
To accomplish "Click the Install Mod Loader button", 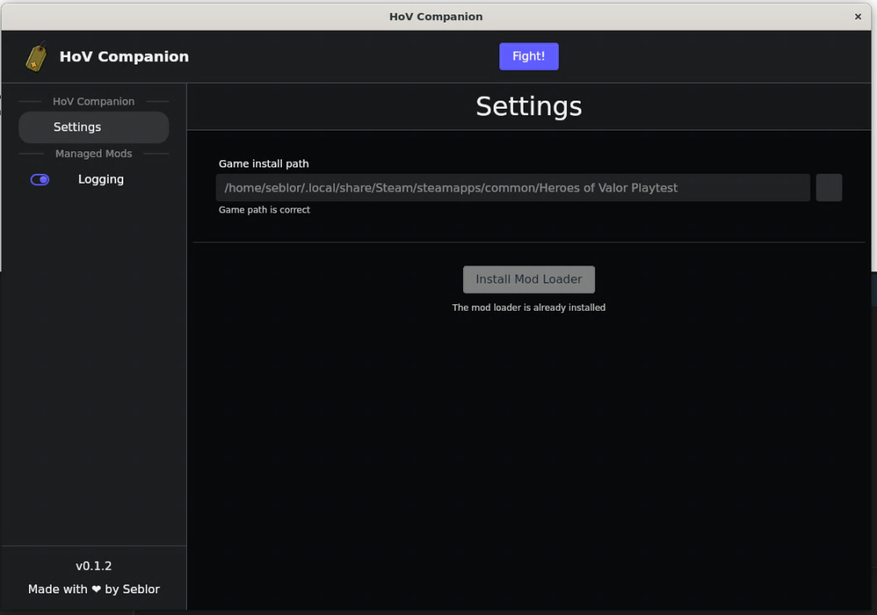I will [528, 279].
